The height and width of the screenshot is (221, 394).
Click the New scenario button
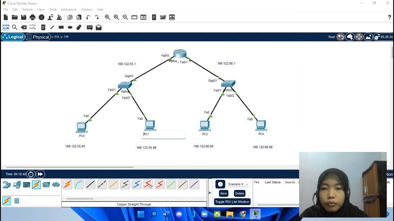point(223,193)
